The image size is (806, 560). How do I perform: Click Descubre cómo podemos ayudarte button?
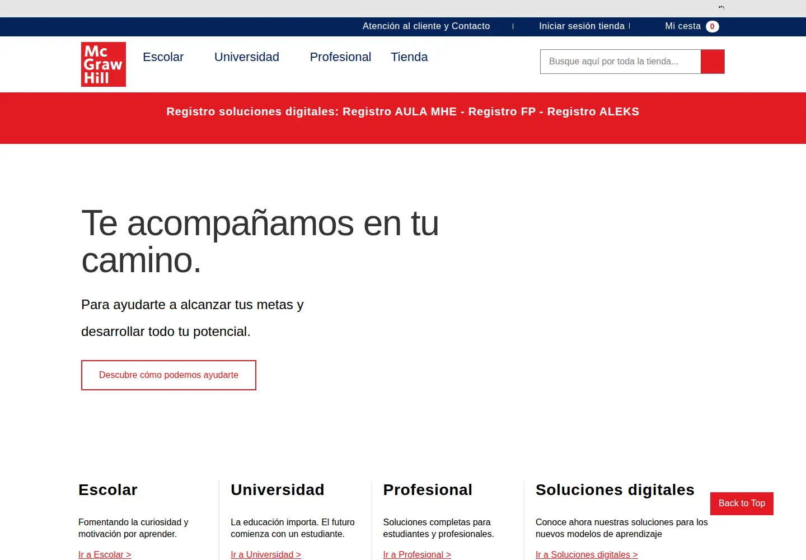point(168,375)
